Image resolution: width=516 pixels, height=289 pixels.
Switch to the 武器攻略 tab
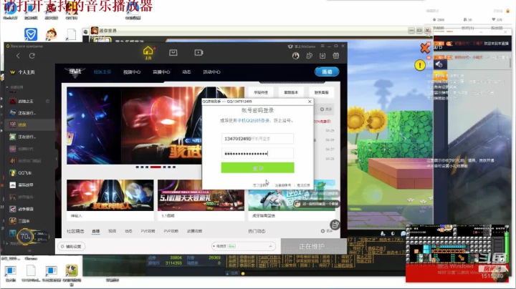tap(194, 231)
